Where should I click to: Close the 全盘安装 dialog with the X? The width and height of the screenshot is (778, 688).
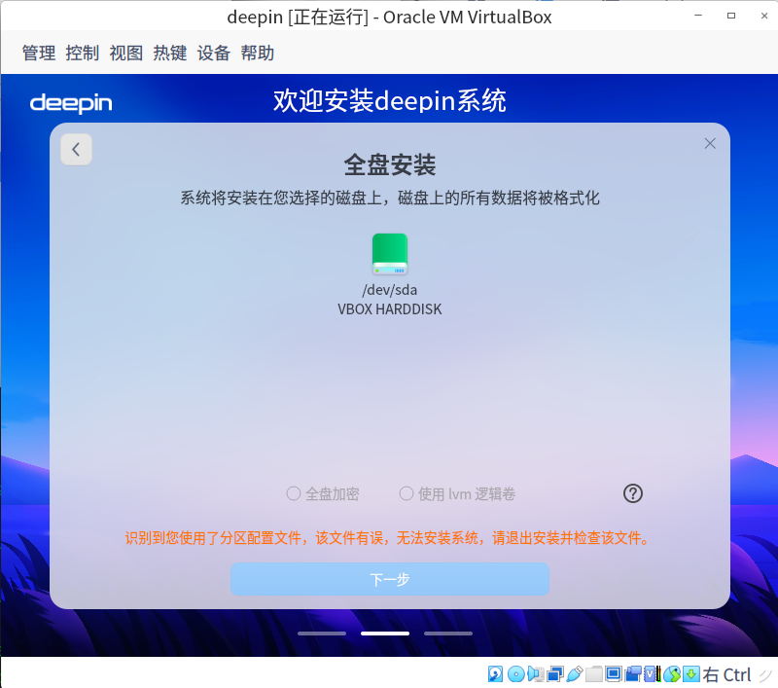coord(709,143)
